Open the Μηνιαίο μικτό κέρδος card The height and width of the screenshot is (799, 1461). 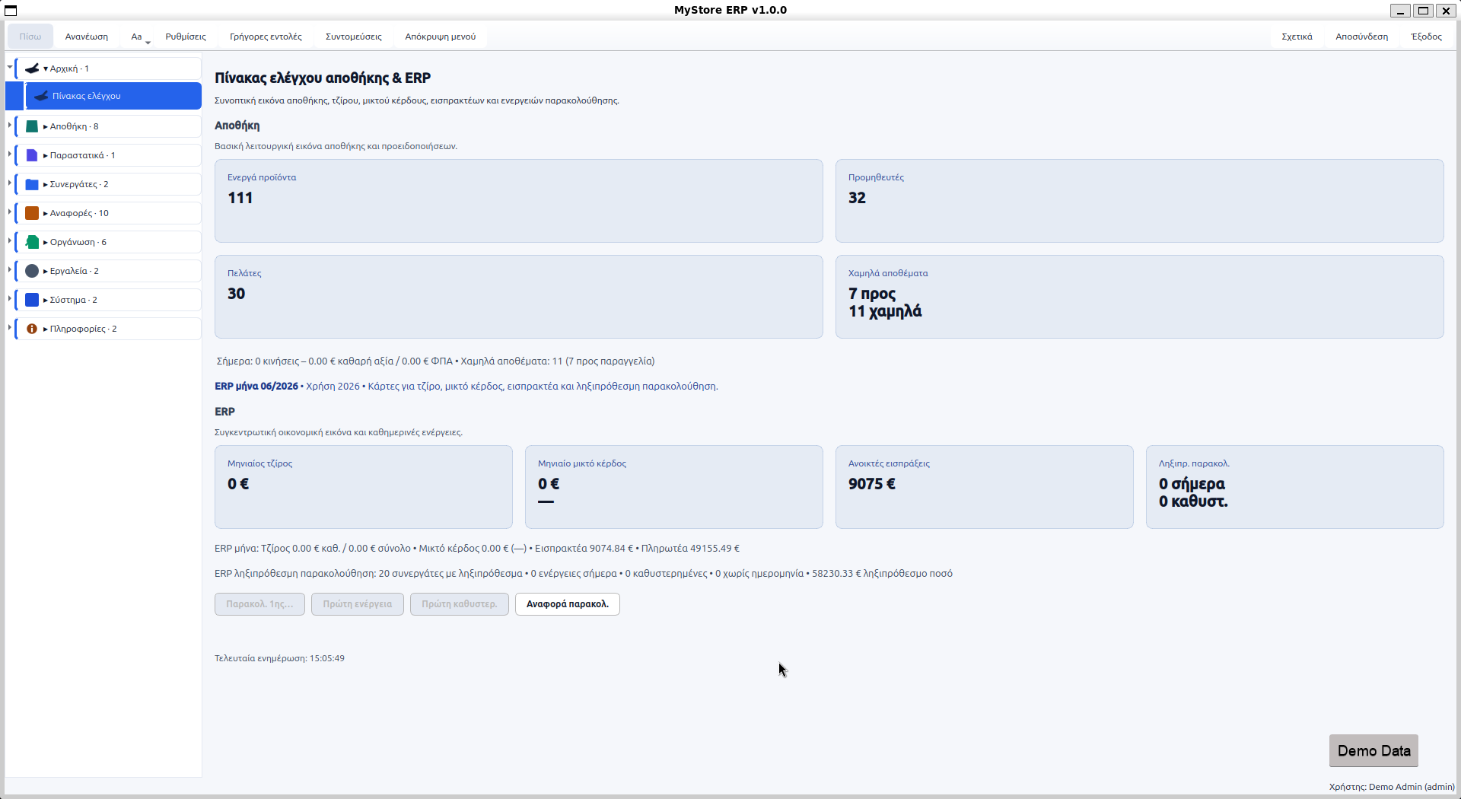click(674, 487)
